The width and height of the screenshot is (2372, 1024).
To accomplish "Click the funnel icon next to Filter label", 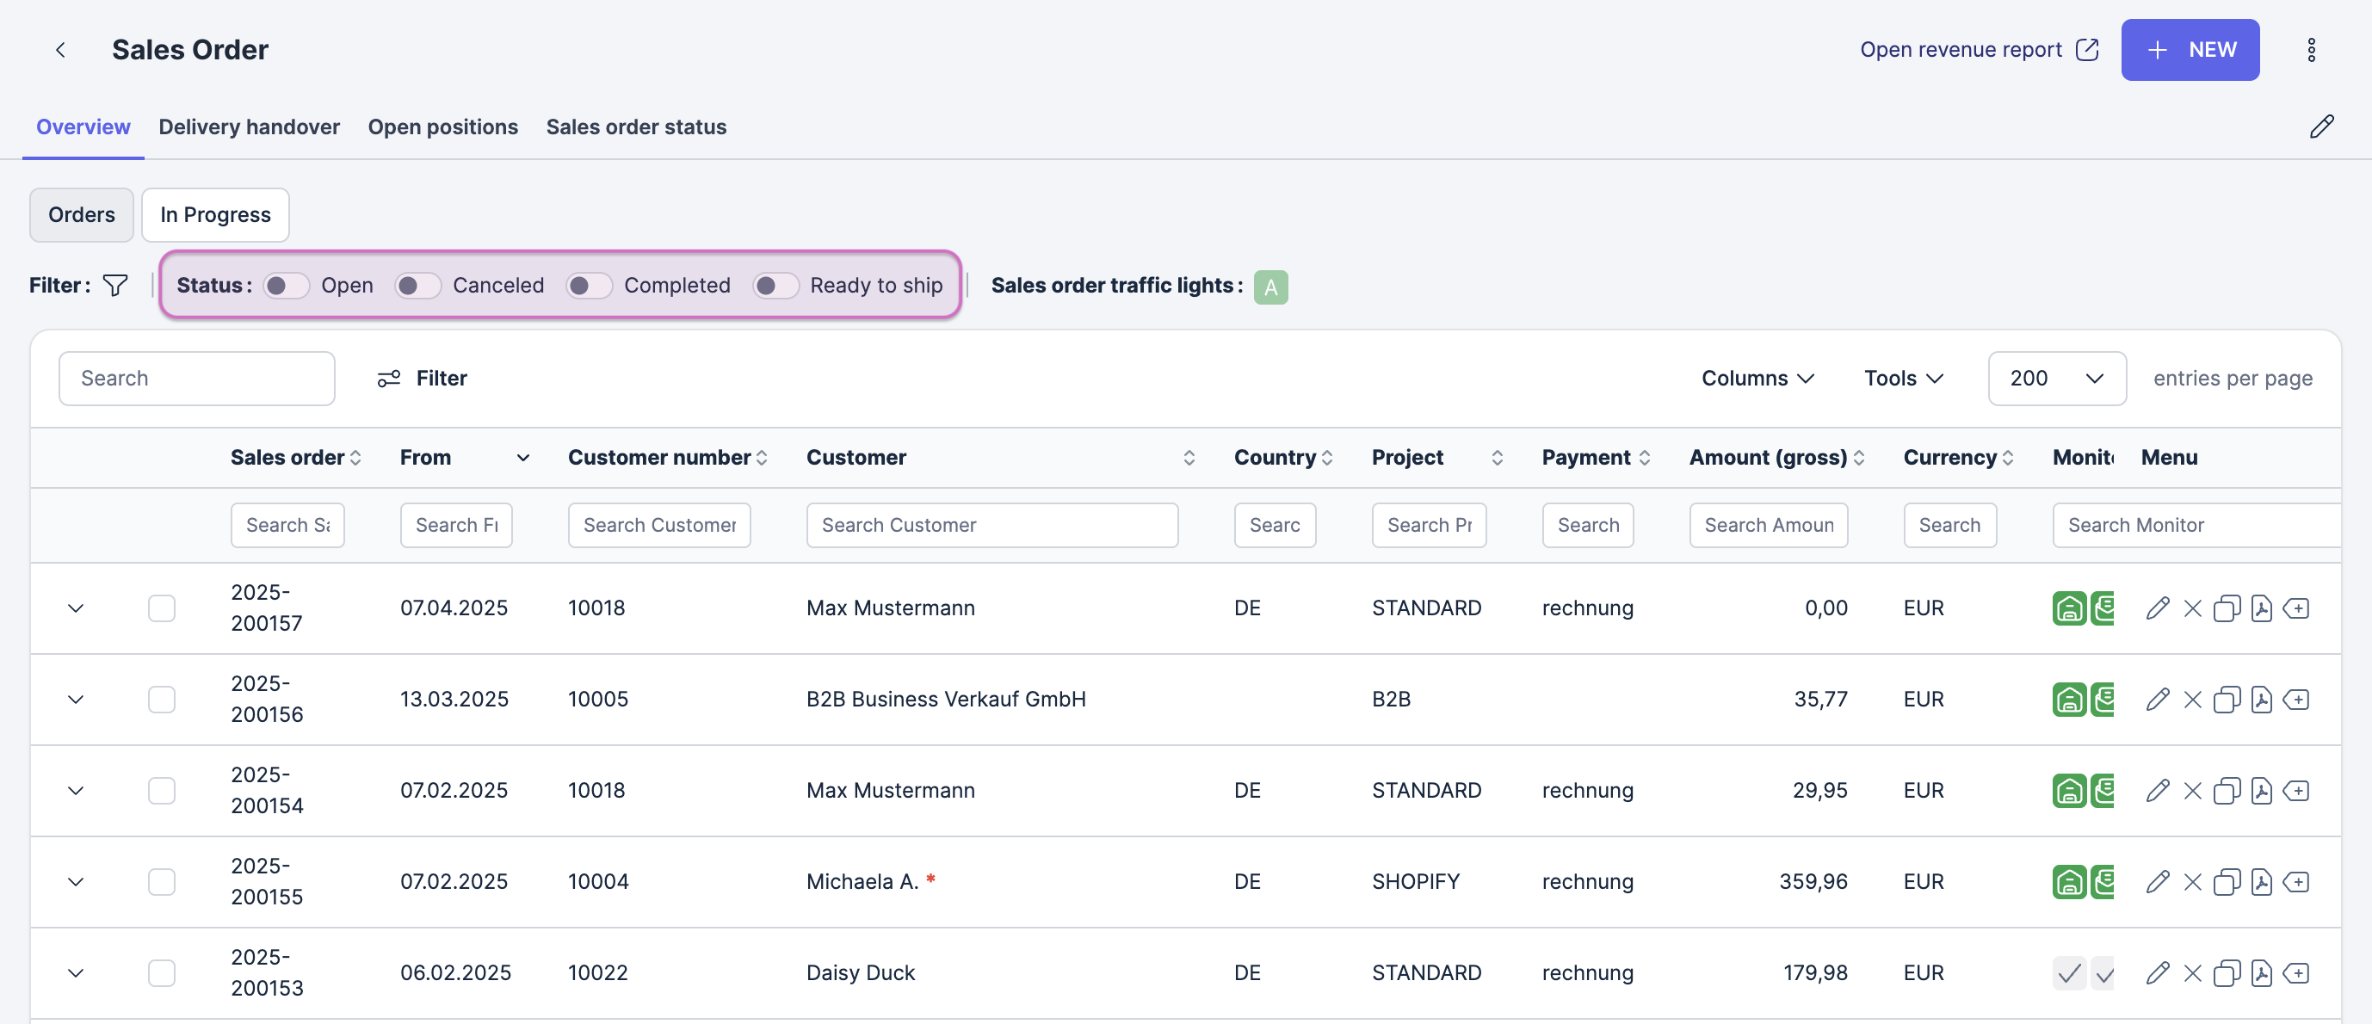I will pyautogui.click(x=115, y=286).
